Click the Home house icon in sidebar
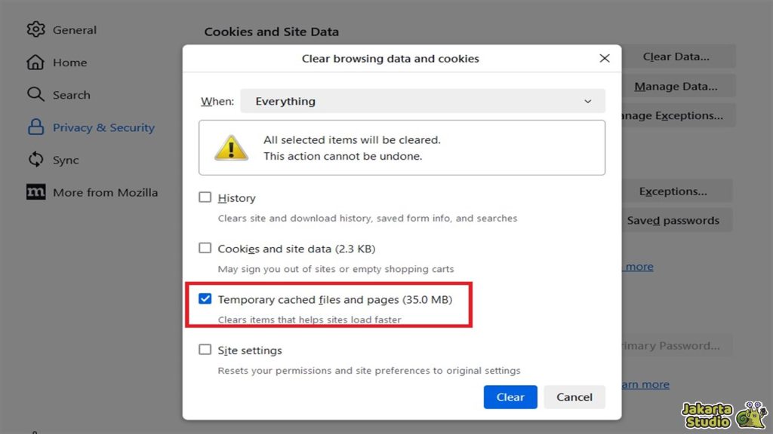The height and width of the screenshot is (434, 773). 35,62
